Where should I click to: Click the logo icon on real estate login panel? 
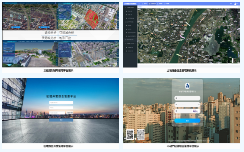click(187, 85)
